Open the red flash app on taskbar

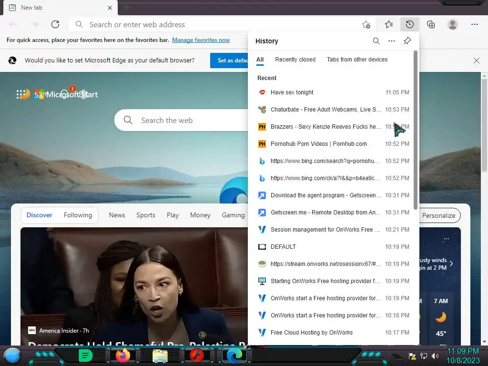click(x=197, y=356)
